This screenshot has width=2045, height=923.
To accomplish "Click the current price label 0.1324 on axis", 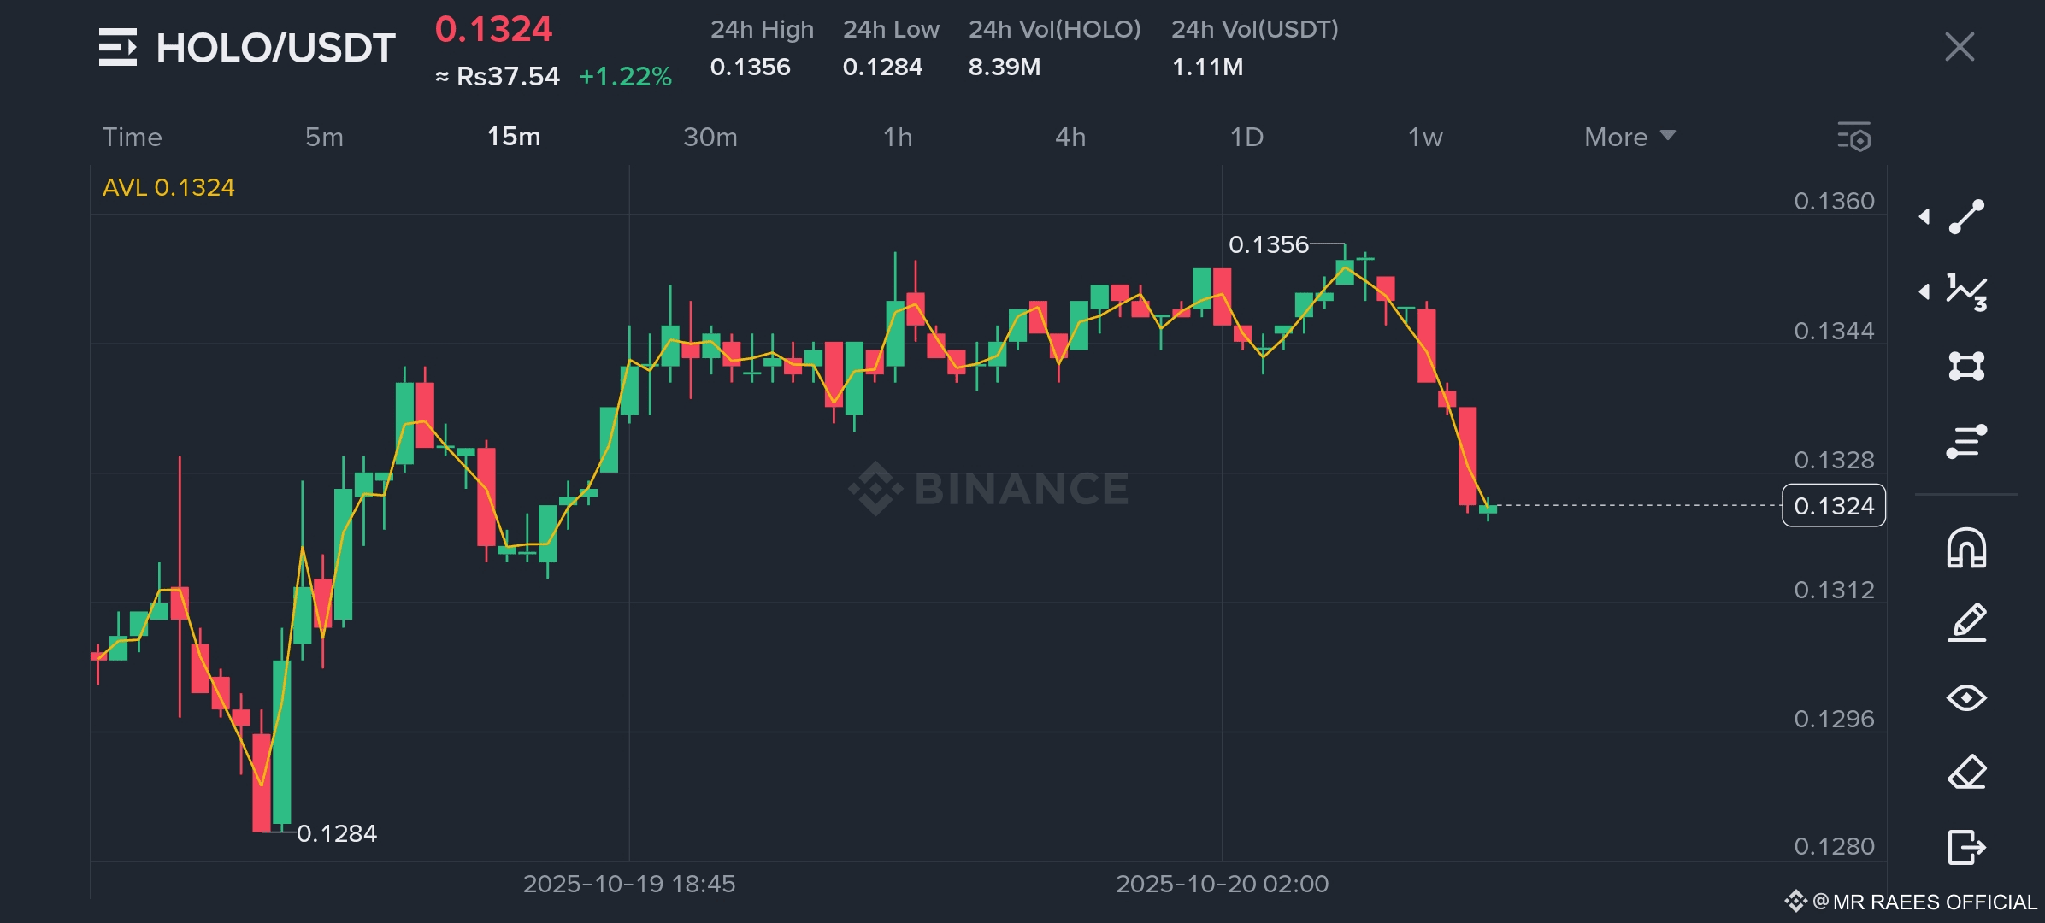I will (x=1833, y=506).
